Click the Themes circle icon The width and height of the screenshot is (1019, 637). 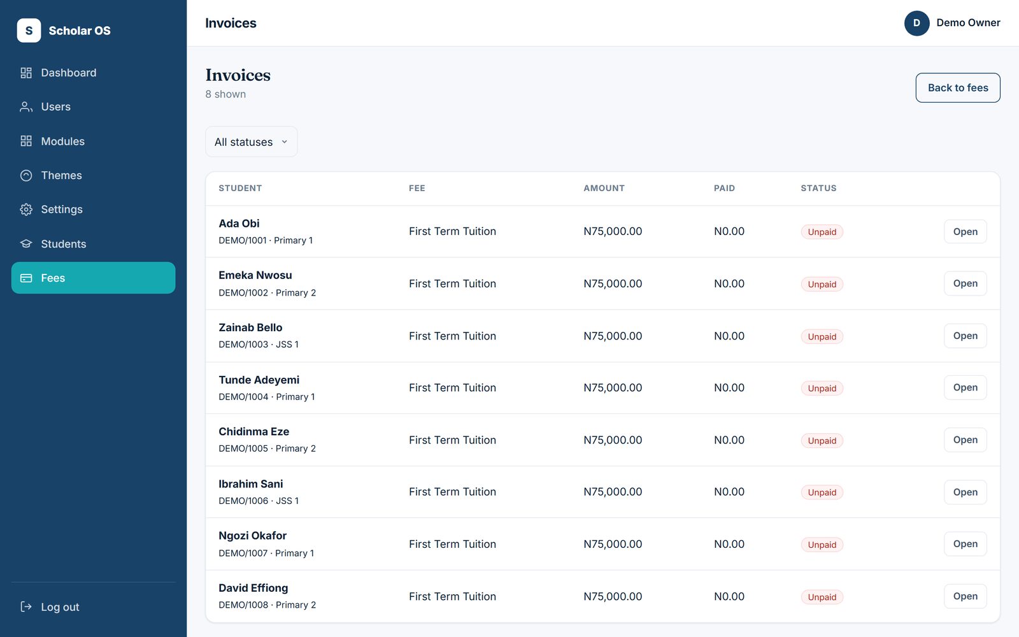click(x=26, y=175)
